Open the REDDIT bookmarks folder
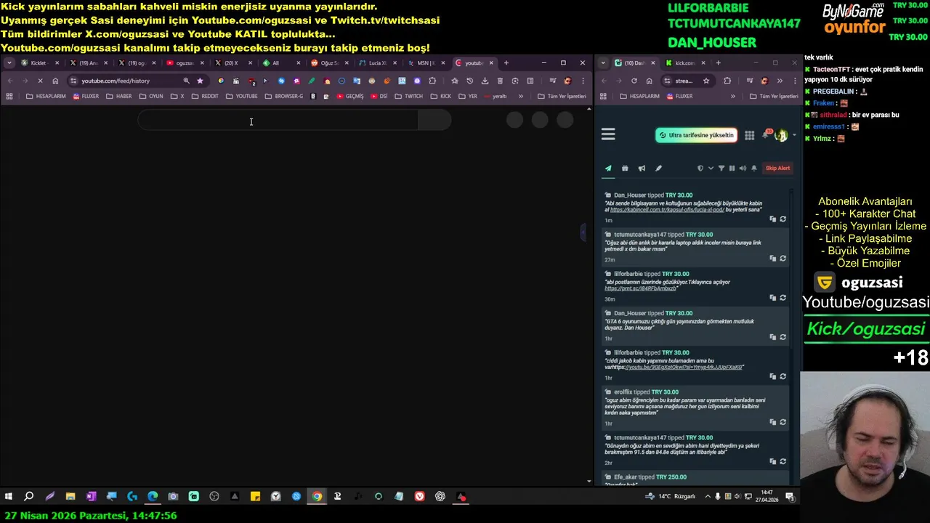The height and width of the screenshot is (523, 930). [205, 96]
